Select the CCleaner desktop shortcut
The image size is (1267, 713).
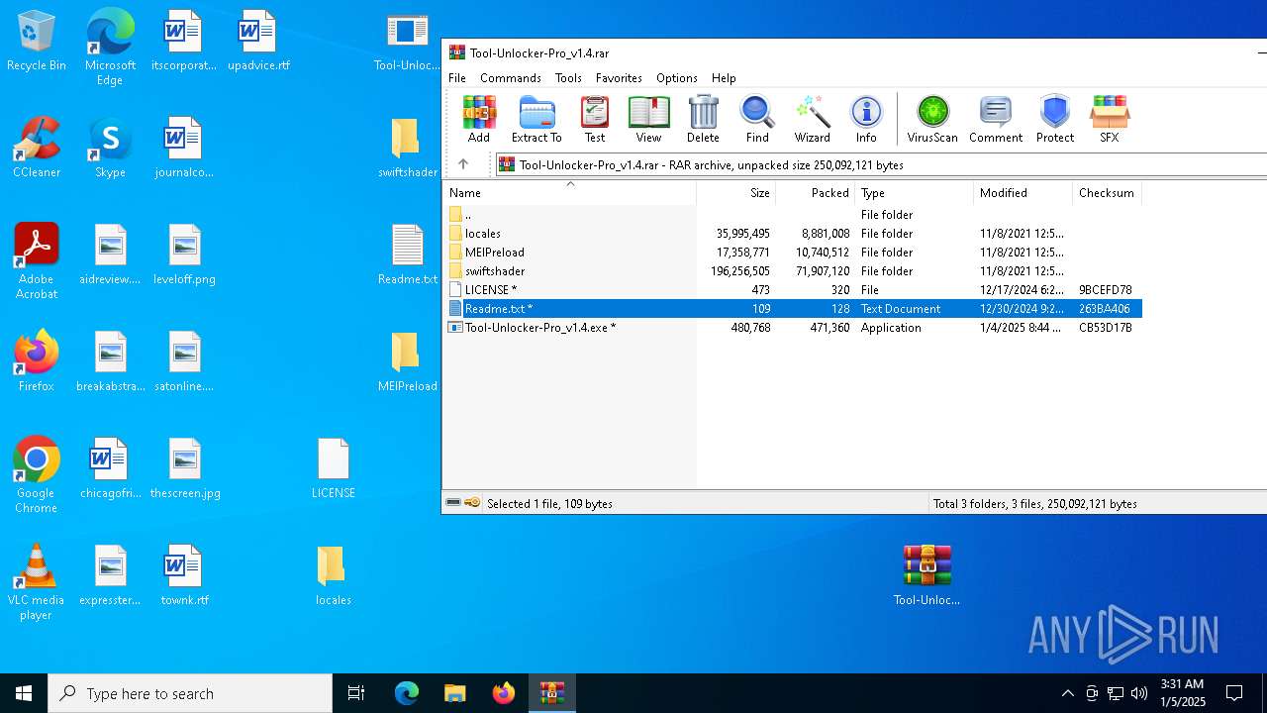[37, 147]
